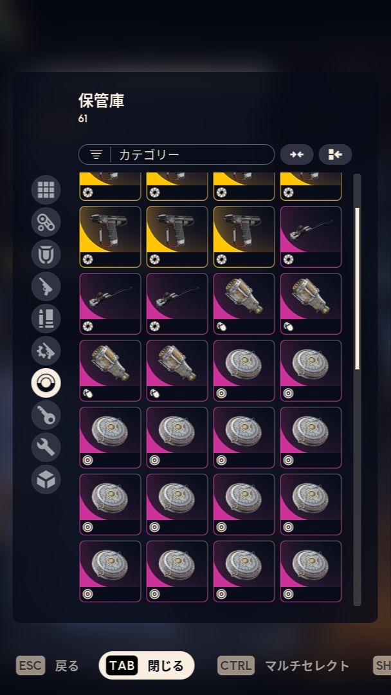Click the TAB 閉じる button
Image resolution: width=391 pixels, height=695 pixels.
(x=147, y=665)
